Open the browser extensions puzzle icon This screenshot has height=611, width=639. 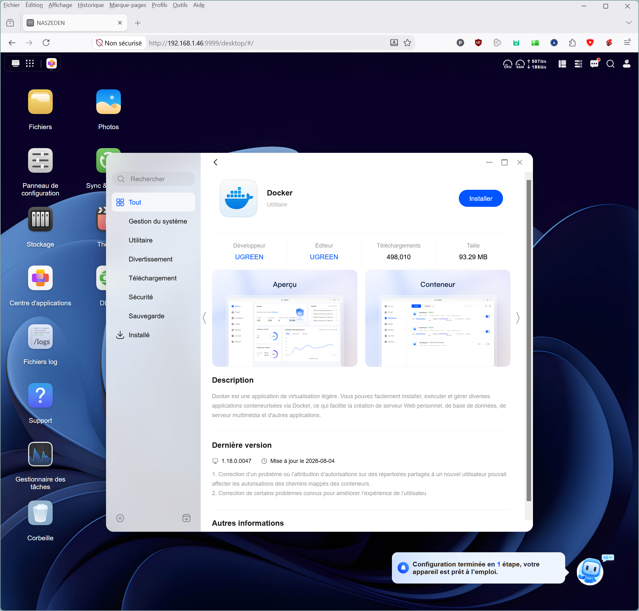572,43
